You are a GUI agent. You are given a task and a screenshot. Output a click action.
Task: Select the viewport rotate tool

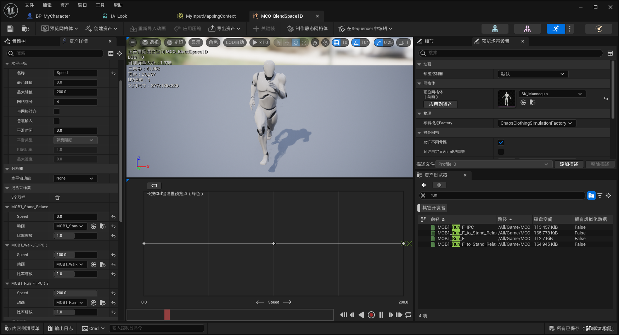(x=296, y=42)
